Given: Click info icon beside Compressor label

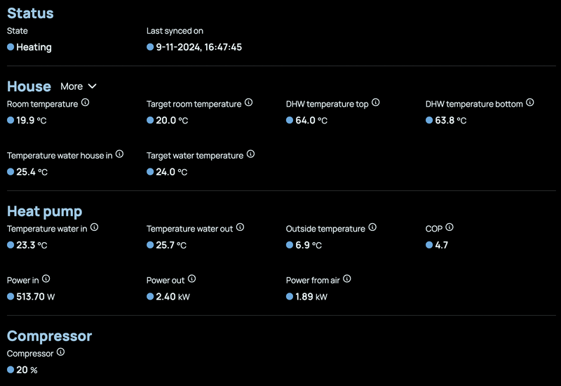Looking at the screenshot, I should click(60, 352).
